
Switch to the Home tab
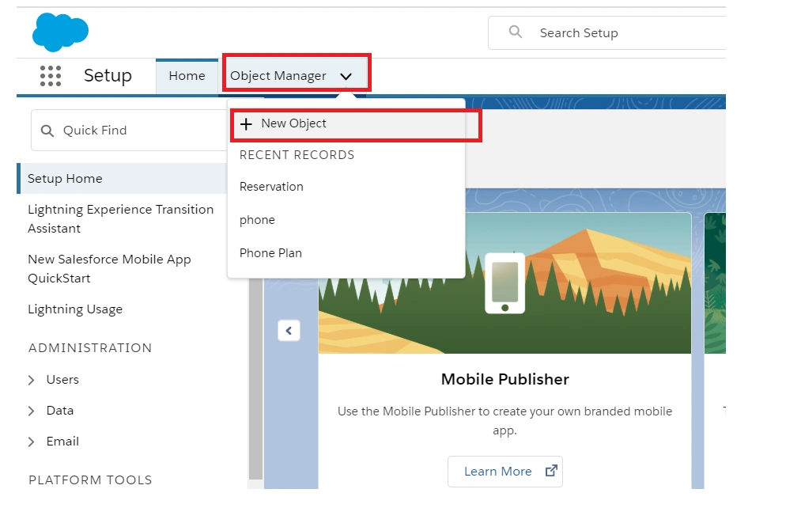coord(187,76)
